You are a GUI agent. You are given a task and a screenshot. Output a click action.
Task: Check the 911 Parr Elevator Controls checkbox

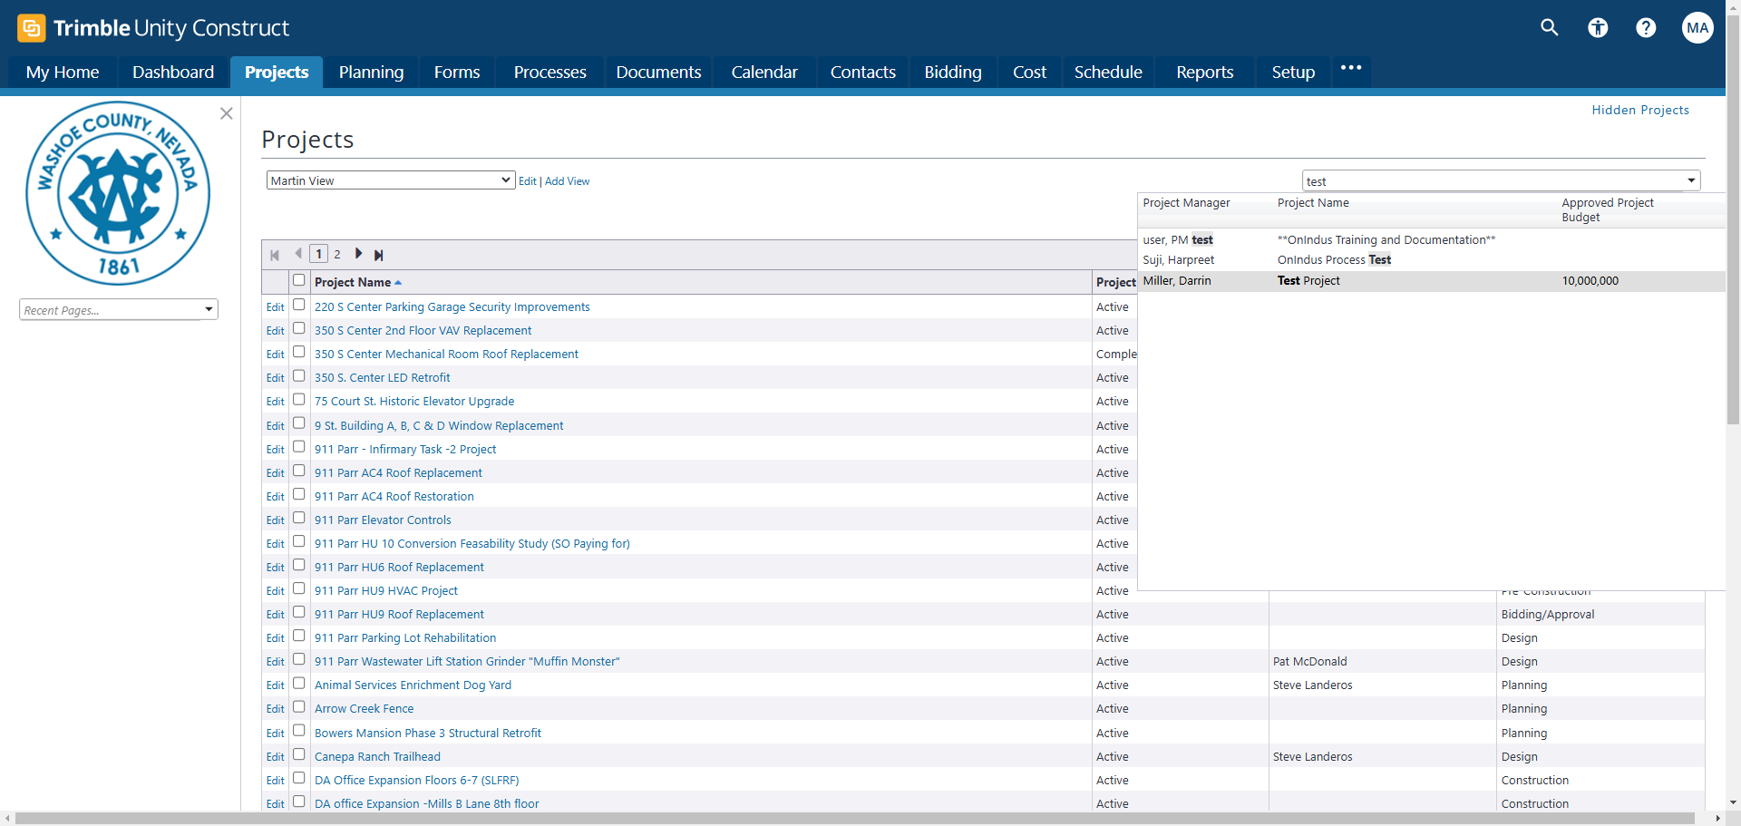pos(298,518)
